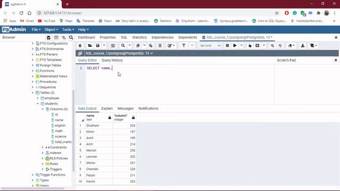340x191 pixels.
Task: Switch to the Properties tab
Action: (108, 37)
